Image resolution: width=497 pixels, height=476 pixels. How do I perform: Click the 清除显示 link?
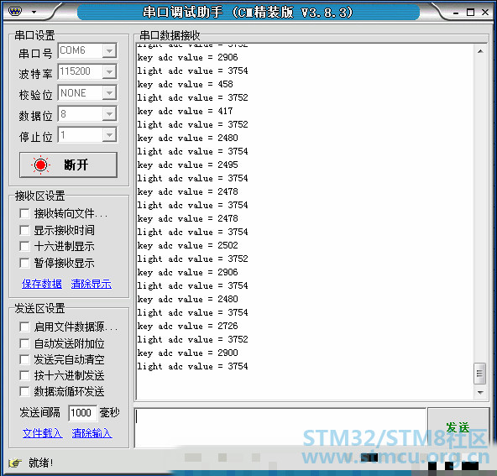pos(92,284)
